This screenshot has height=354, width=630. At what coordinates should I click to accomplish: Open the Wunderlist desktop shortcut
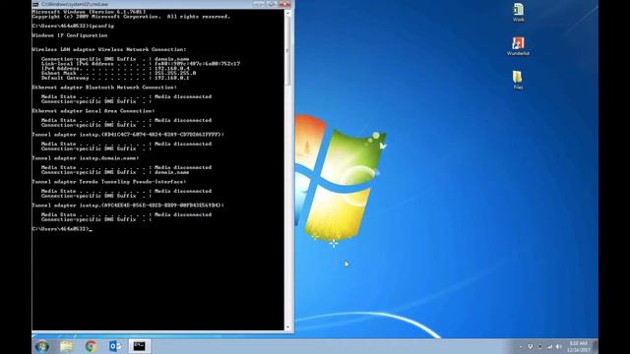click(518, 46)
